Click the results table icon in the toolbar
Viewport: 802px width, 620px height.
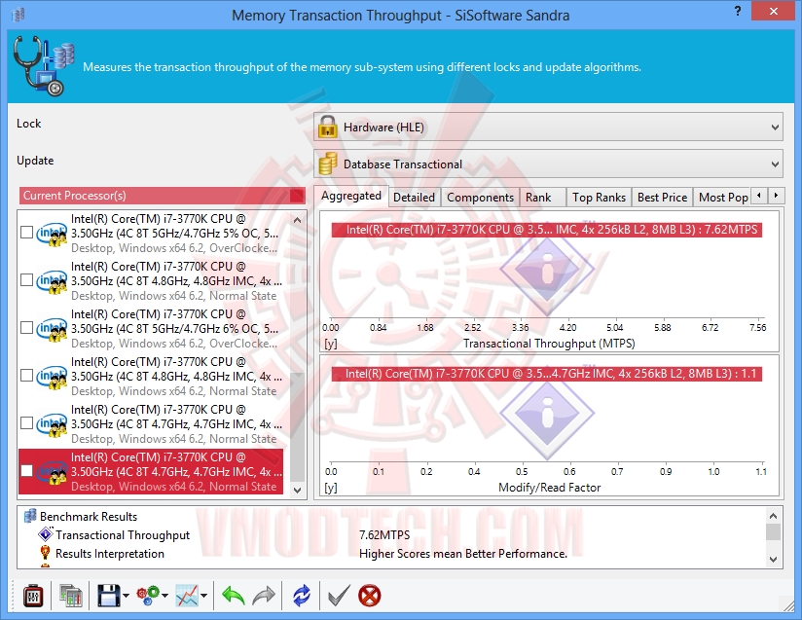coord(71,596)
